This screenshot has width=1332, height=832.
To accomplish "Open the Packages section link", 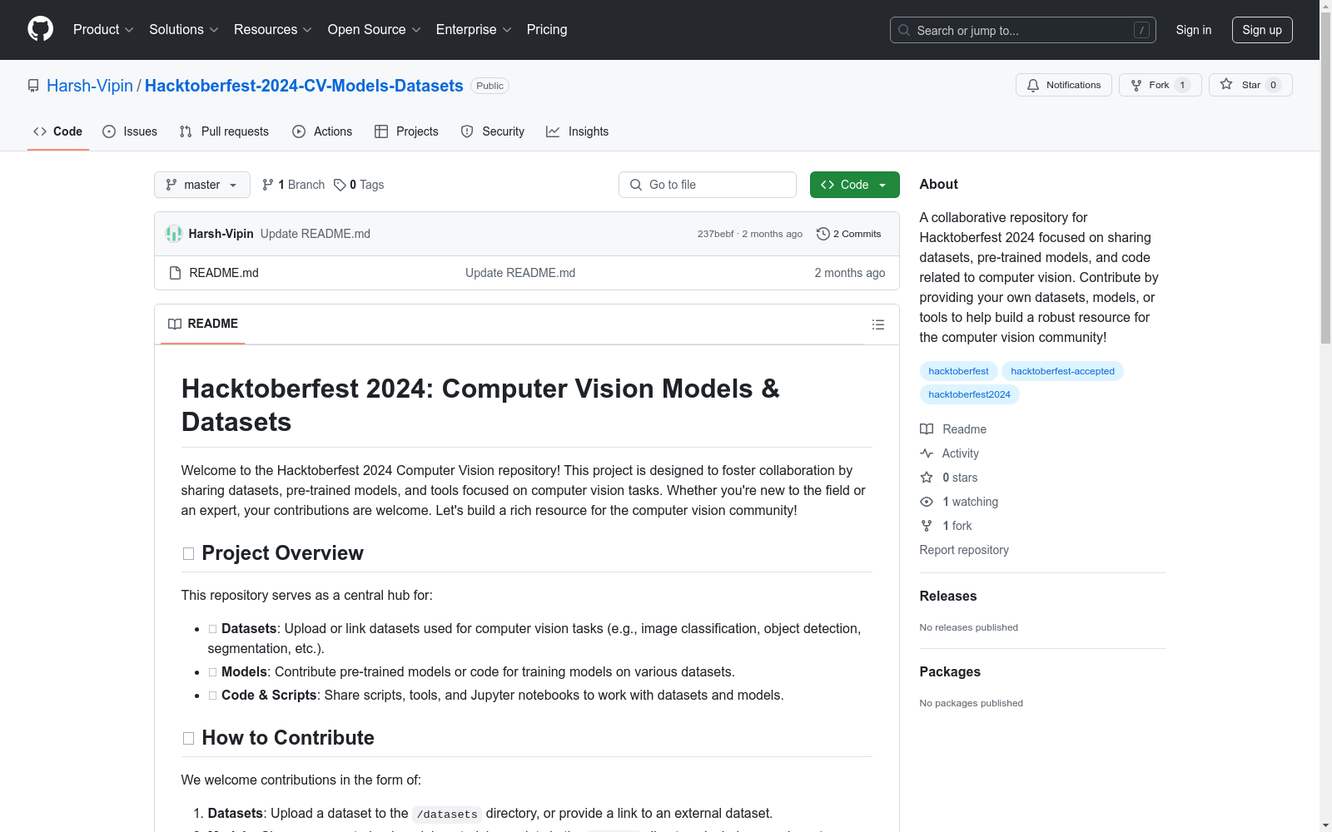I will coord(950,671).
